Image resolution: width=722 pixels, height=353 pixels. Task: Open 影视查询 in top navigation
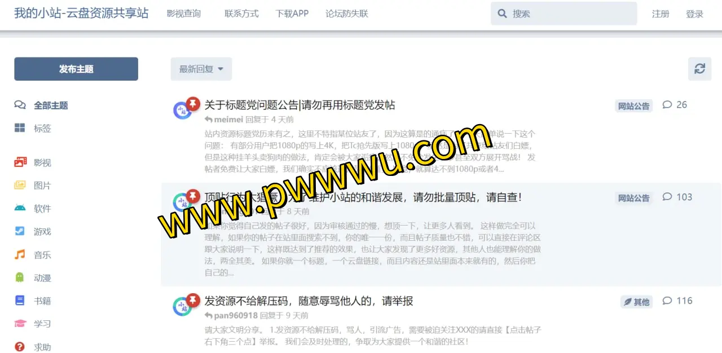184,14
